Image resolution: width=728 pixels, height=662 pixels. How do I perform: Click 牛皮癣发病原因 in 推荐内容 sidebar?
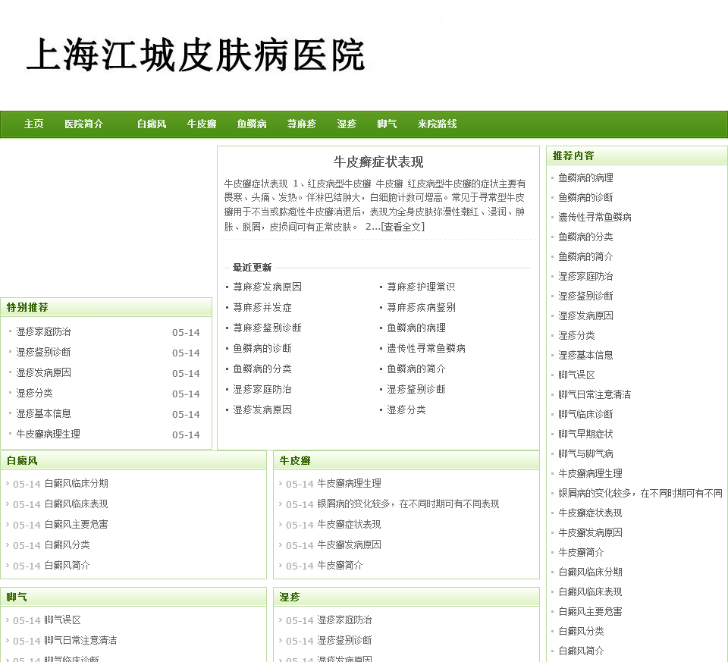pos(590,532)
